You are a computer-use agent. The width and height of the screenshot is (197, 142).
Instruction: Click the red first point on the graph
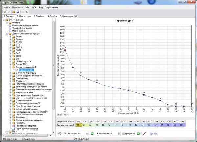[x=65, y=50]
